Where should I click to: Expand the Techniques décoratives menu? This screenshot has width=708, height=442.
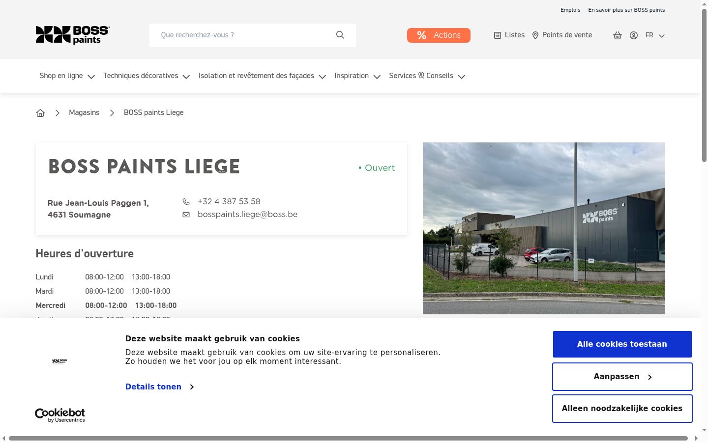coord(147,76)
